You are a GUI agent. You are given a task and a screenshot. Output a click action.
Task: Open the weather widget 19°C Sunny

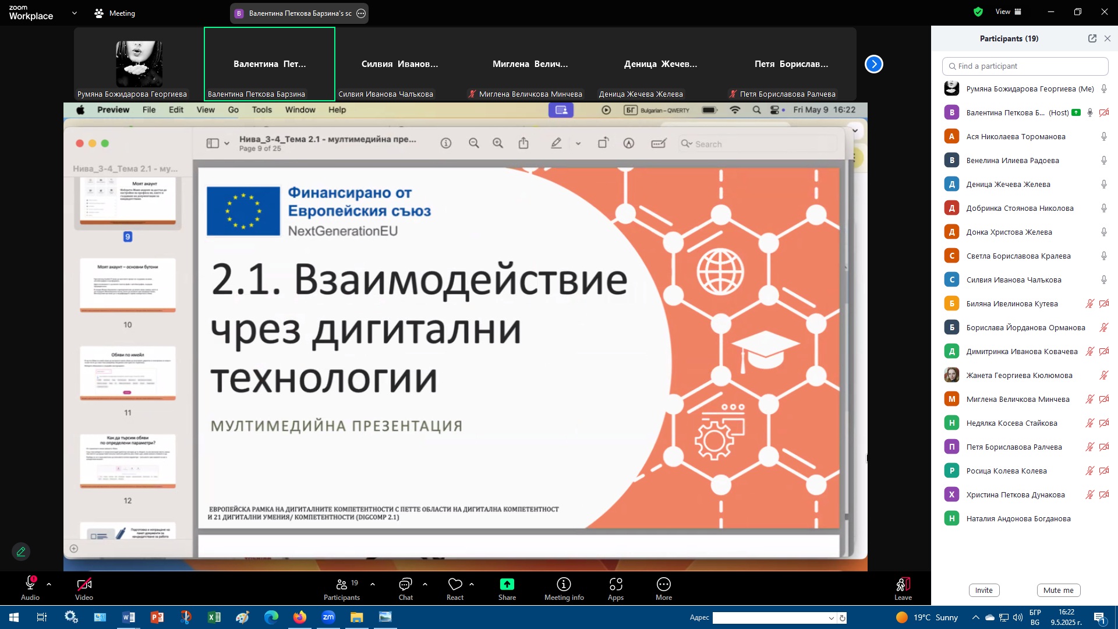pyautogui.click(x=927, y=617)
